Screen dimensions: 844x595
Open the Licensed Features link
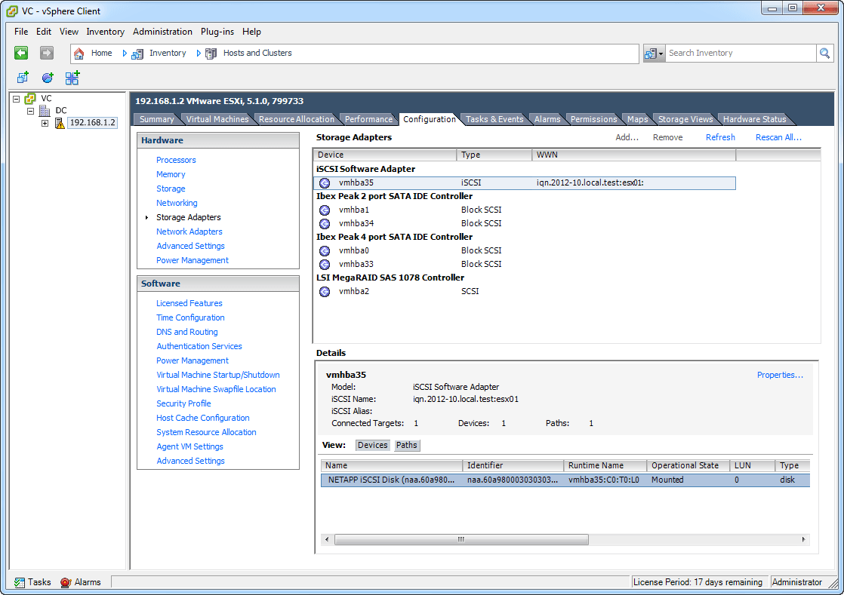tap(189, 304)
